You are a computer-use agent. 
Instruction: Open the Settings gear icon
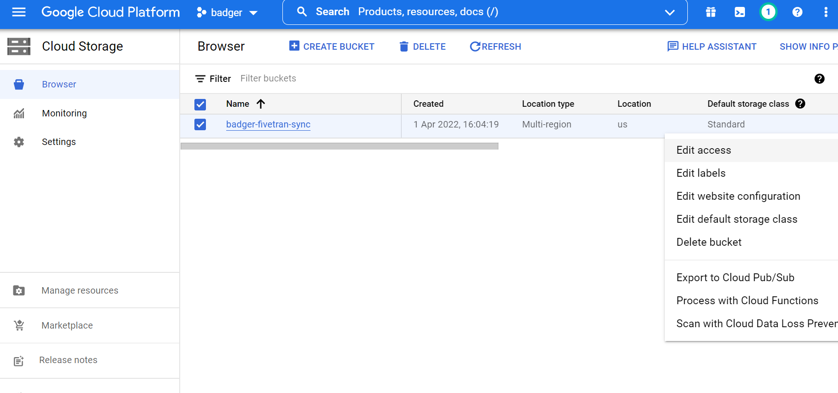click(19, 142)
